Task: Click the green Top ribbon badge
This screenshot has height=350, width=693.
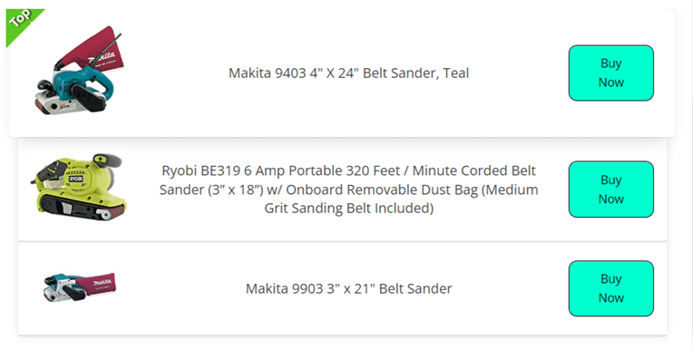Action: point(20,23)
